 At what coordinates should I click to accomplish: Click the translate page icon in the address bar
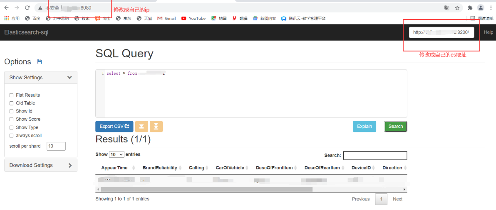point(446,7)
